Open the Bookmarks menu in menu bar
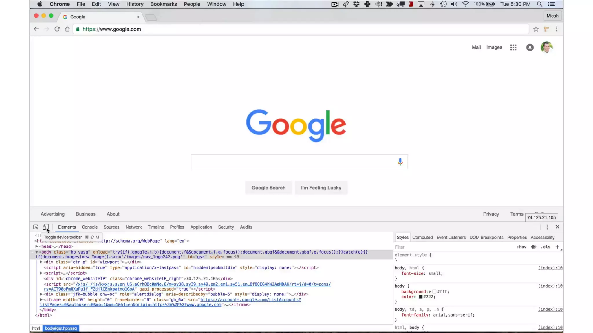The width and height of the screenshot is (593, 333). [x=163, y=4]
